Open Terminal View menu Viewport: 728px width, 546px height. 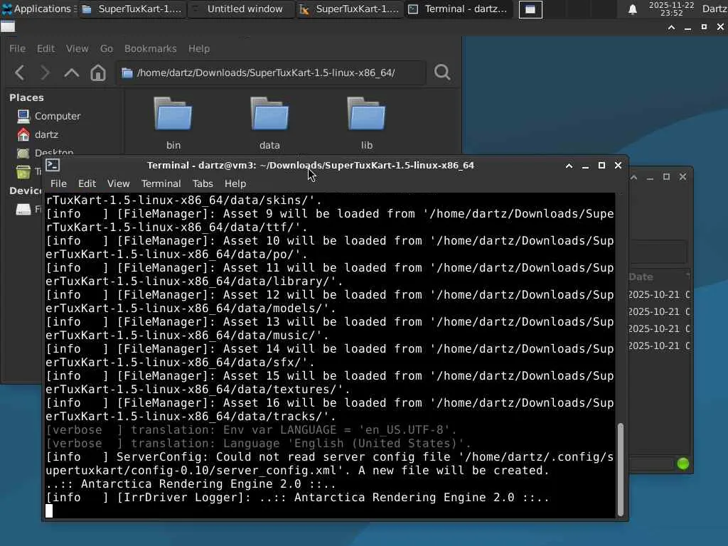pyautogui.click(x=119, y=184)
